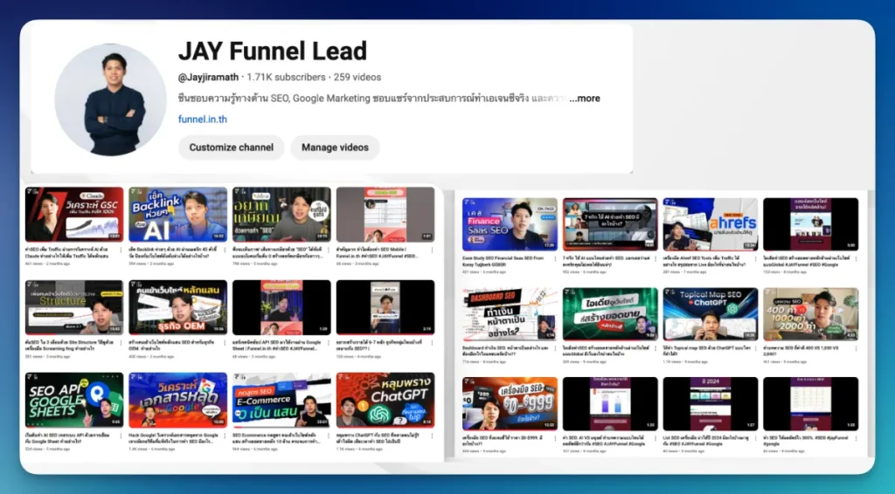895x494 pixels.
Task: Click the 'SEO Ecommerce' video title text
Action: click(x=277, y=437)
